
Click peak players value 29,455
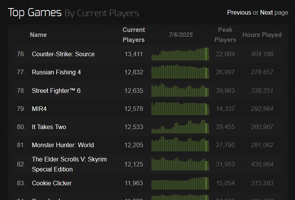[225, 127]
